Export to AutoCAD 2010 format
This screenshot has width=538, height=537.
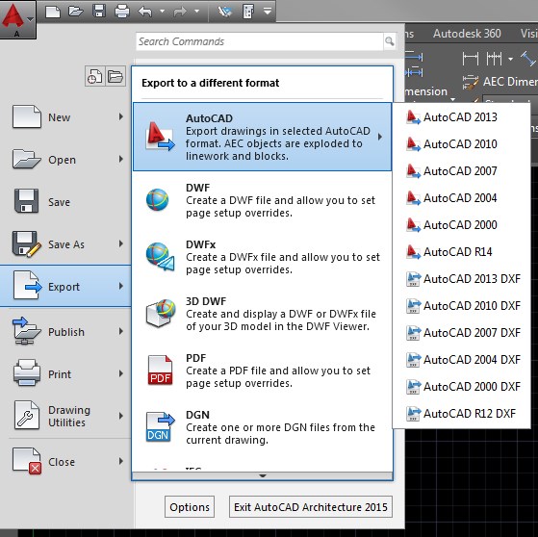(x=461, y=144)
